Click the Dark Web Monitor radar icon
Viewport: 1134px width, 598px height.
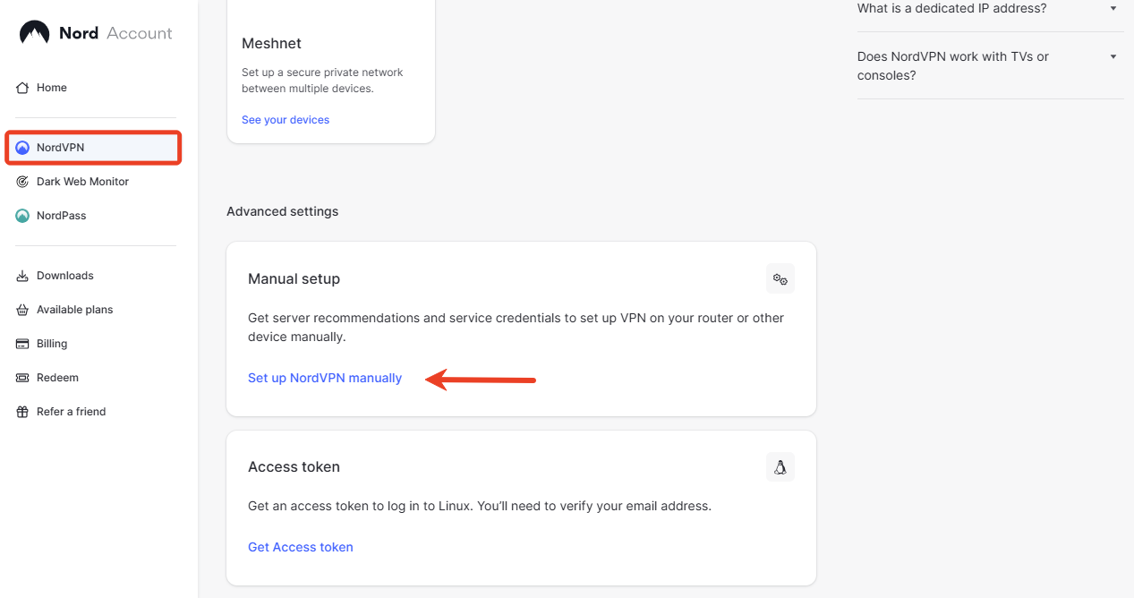pyautogui.click(x=22, y=182)
